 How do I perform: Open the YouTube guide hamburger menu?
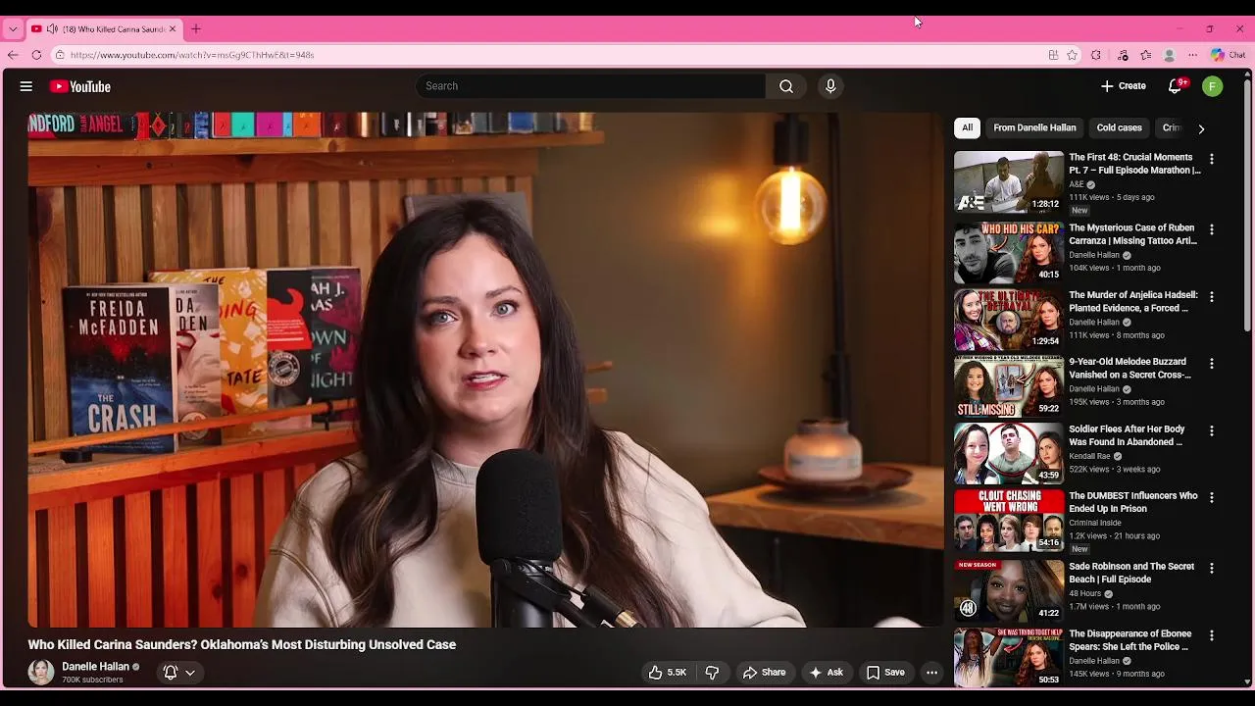pyautogui.click(x=26, y=86)
